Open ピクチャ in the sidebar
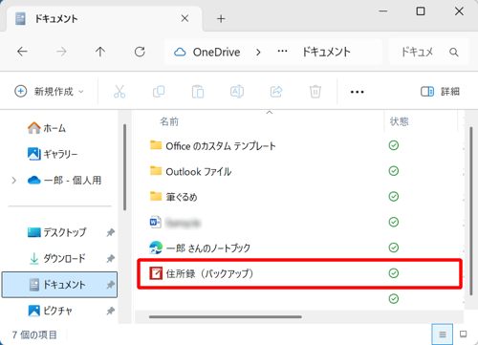478x345 pixels. (x=50, y=311)
